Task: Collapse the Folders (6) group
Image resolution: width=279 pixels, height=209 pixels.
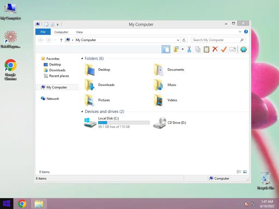Action: pos(82,59)
